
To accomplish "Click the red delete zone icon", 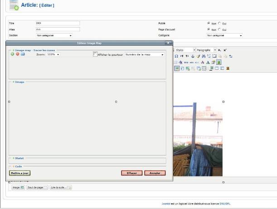I will click(x=17, y=54).
